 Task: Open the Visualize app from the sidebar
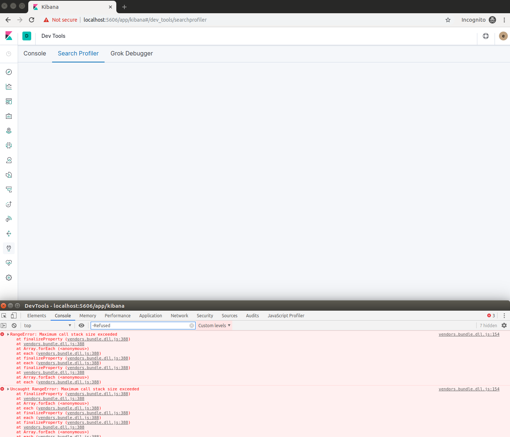point(9,87)
